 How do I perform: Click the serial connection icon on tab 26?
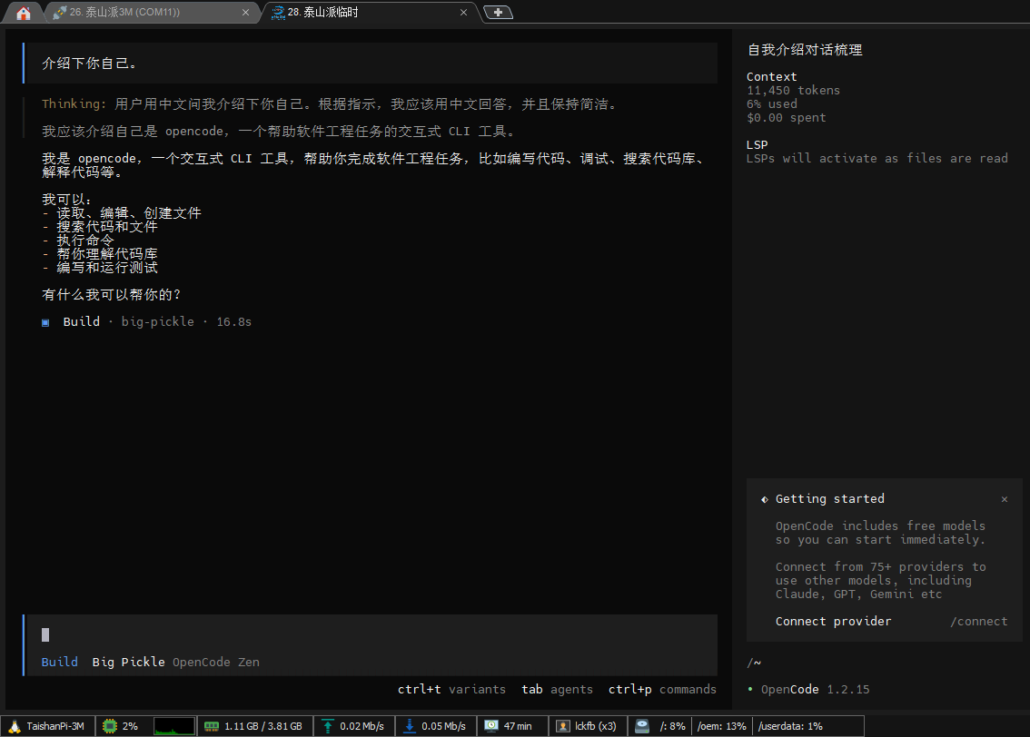pyautogui.click(x=60, y=13)
